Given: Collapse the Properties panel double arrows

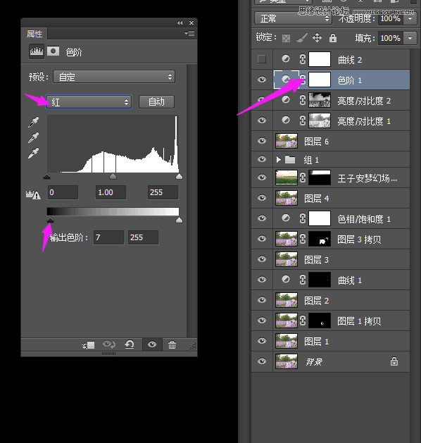Looking at the screenshot, I should coord(180,23).
